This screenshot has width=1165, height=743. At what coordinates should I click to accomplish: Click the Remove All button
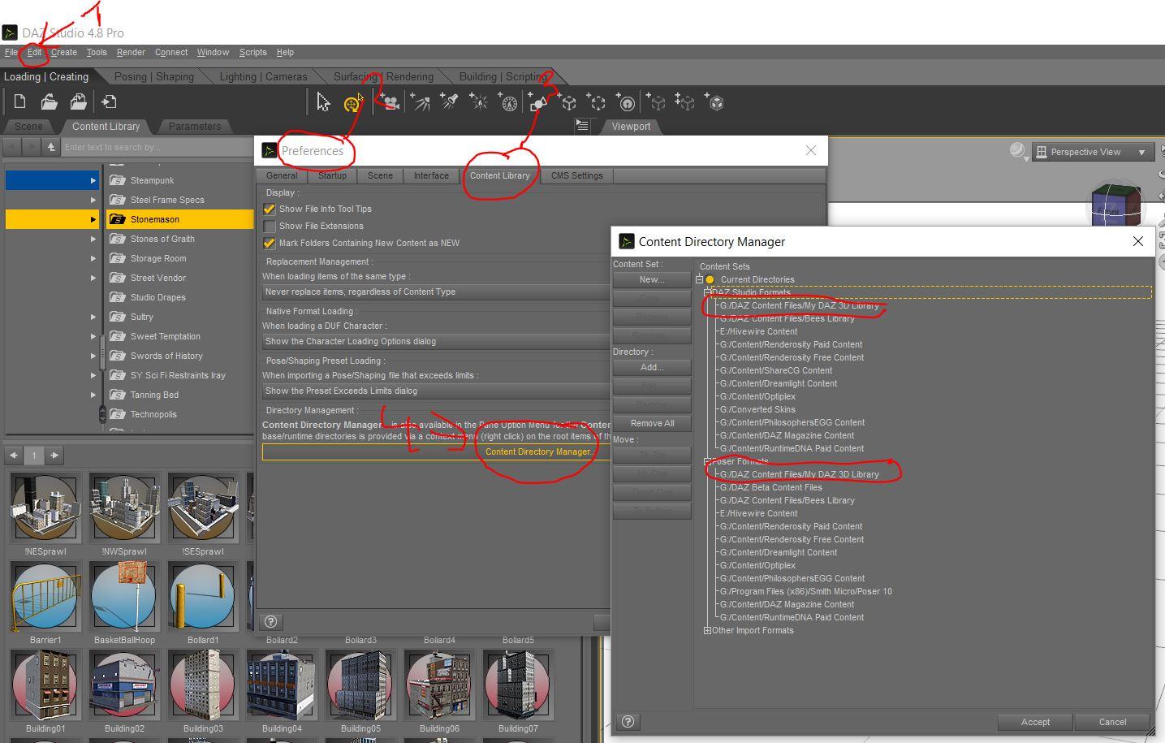pos(652,423)
